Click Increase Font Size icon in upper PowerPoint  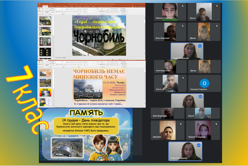click(x=67, y=9)
